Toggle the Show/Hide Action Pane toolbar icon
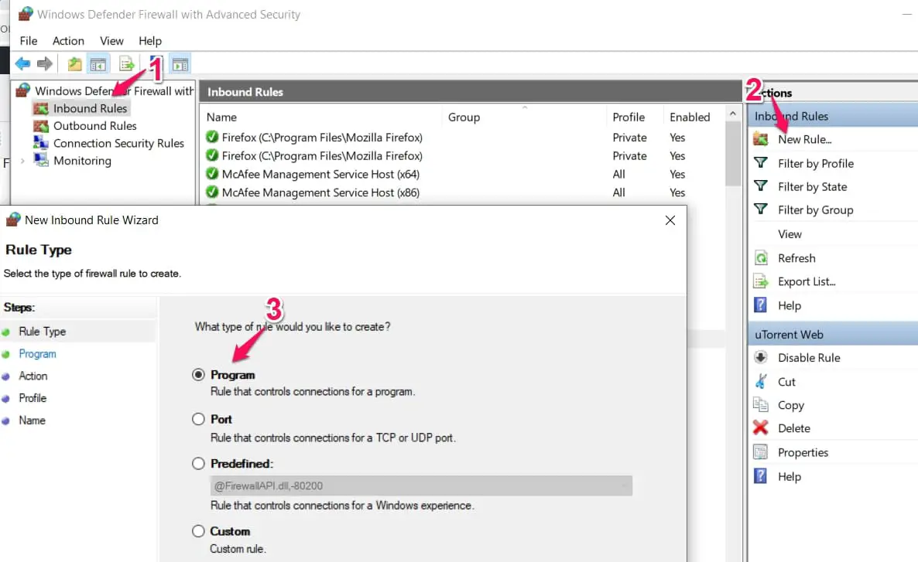918x562 pixels. point(180,63)
